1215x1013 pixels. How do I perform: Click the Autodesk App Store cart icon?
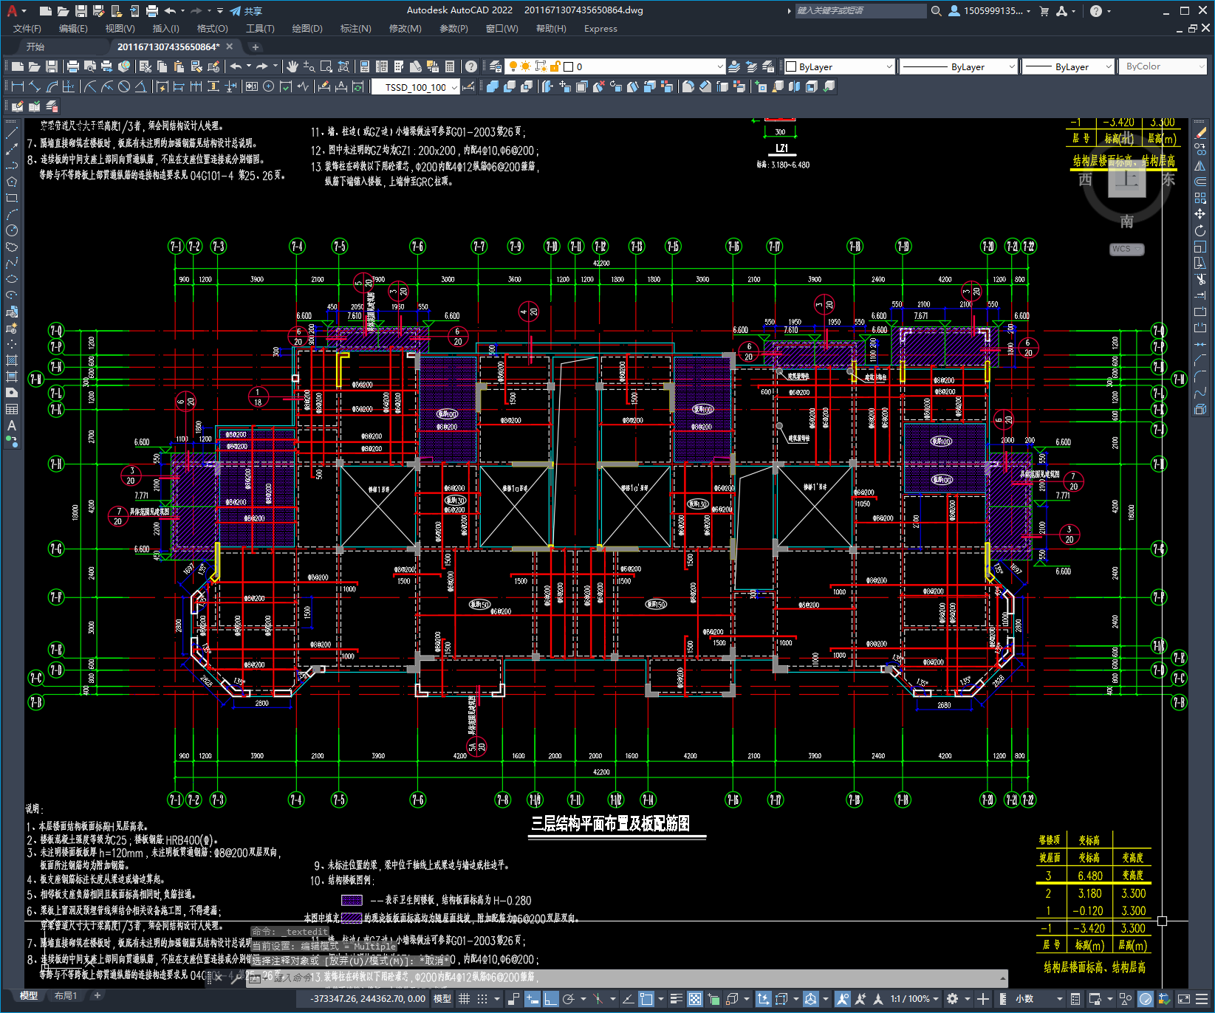tap(1044, 10)
